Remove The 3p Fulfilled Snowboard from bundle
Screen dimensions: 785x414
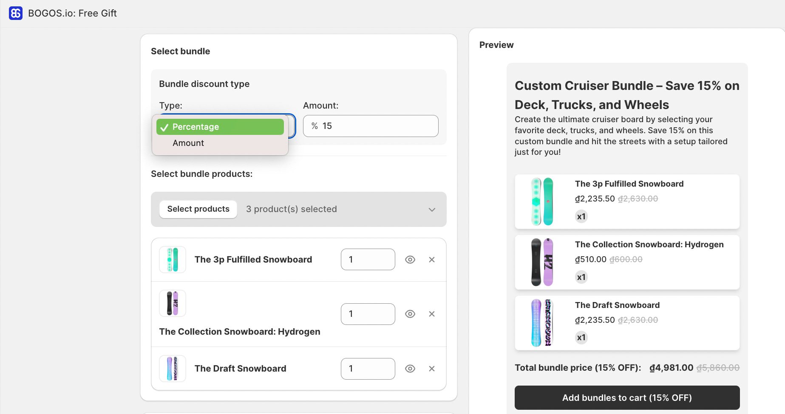tap(431, 260)
